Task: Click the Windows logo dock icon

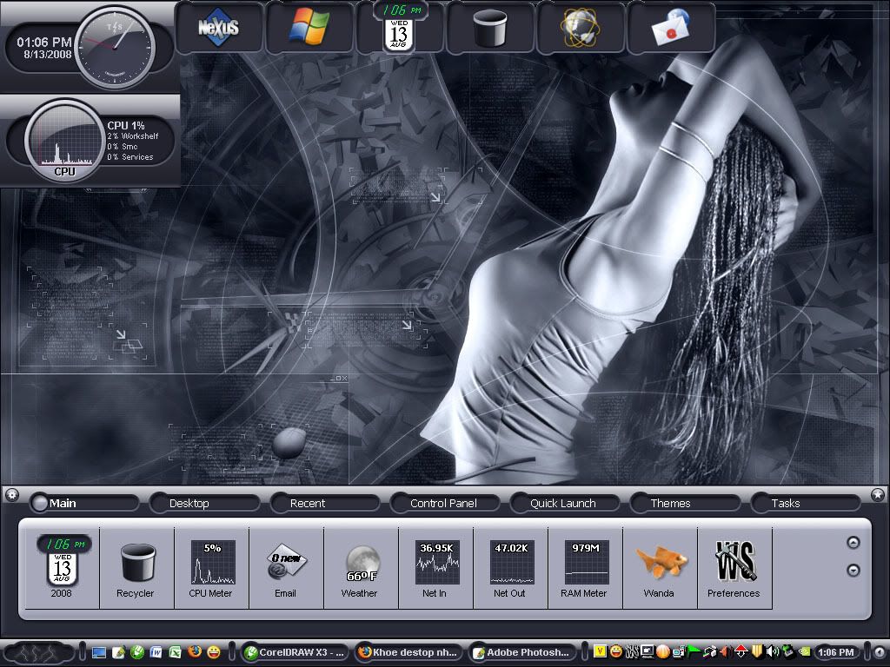Action: pos(310,27)
